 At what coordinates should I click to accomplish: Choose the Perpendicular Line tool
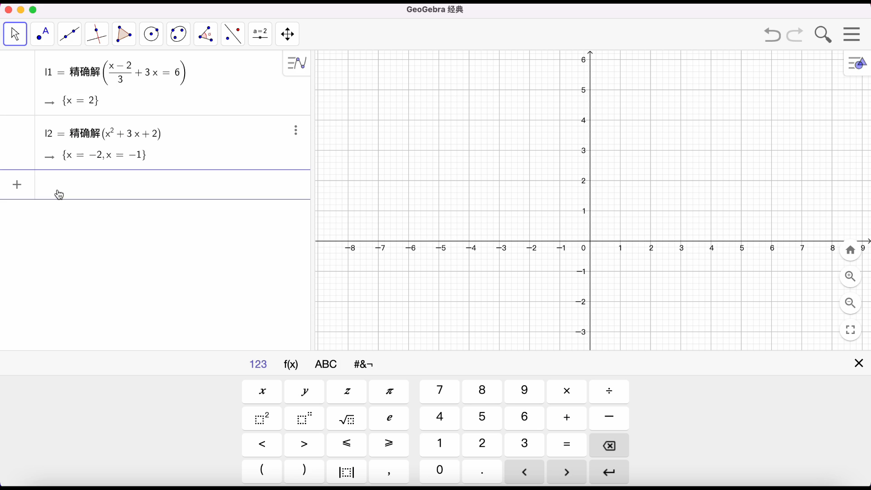click(97, 34)
